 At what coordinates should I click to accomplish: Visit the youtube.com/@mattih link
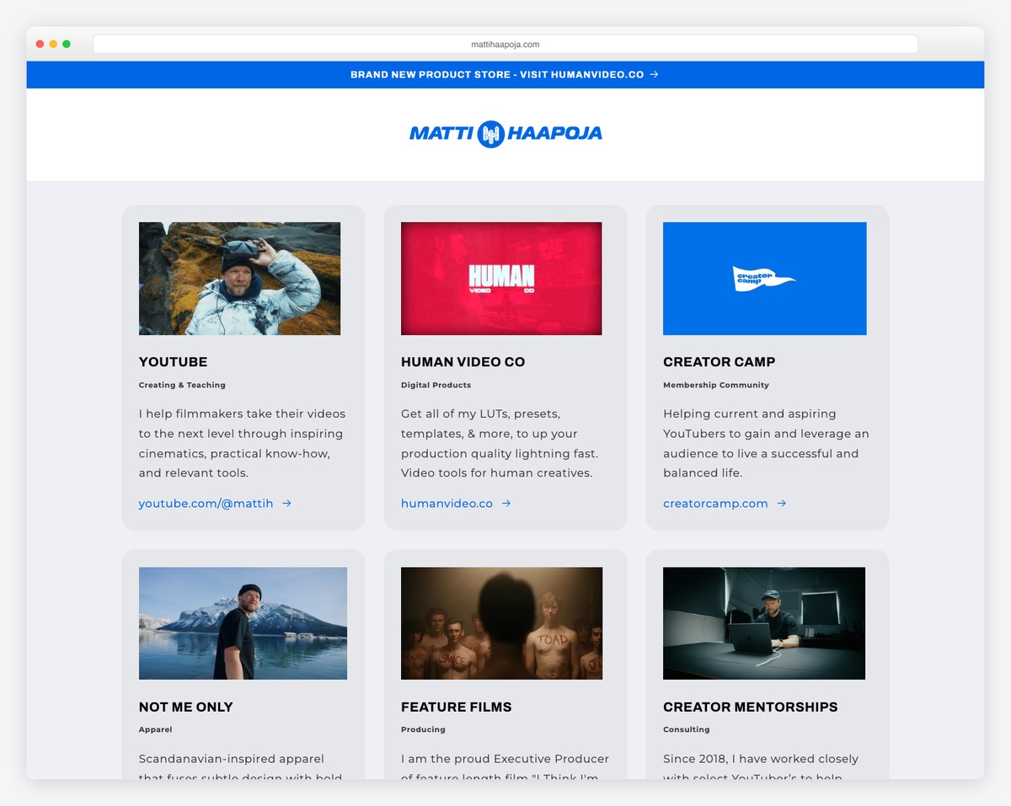pyautogui.click(x=207, y=503)
